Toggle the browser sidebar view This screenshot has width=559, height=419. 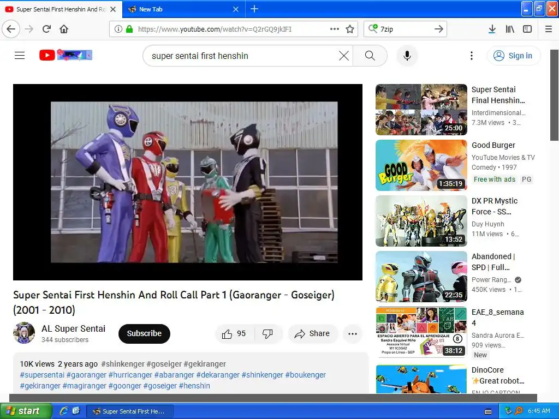pyautogui.click(x=527, y=29)
